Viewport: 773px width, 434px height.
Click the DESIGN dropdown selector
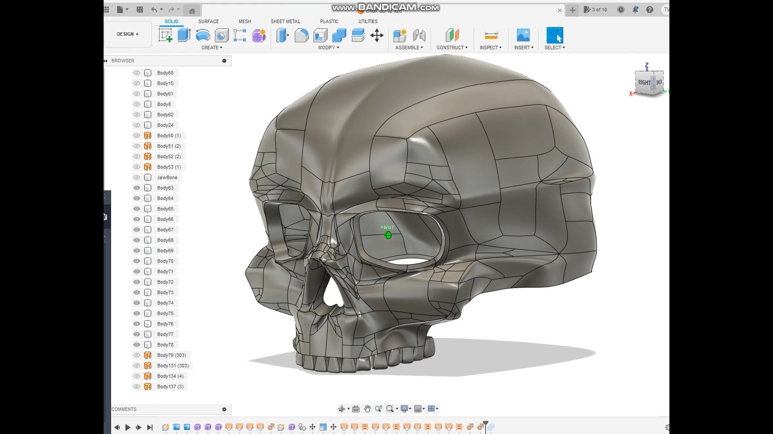point(127,34)
